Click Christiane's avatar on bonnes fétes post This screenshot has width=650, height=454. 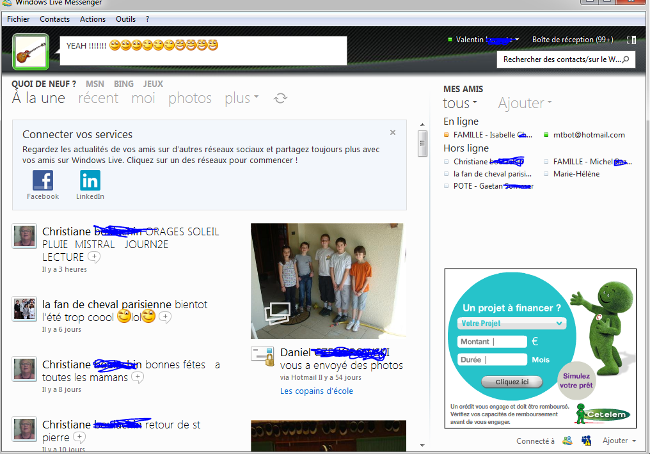24,369
